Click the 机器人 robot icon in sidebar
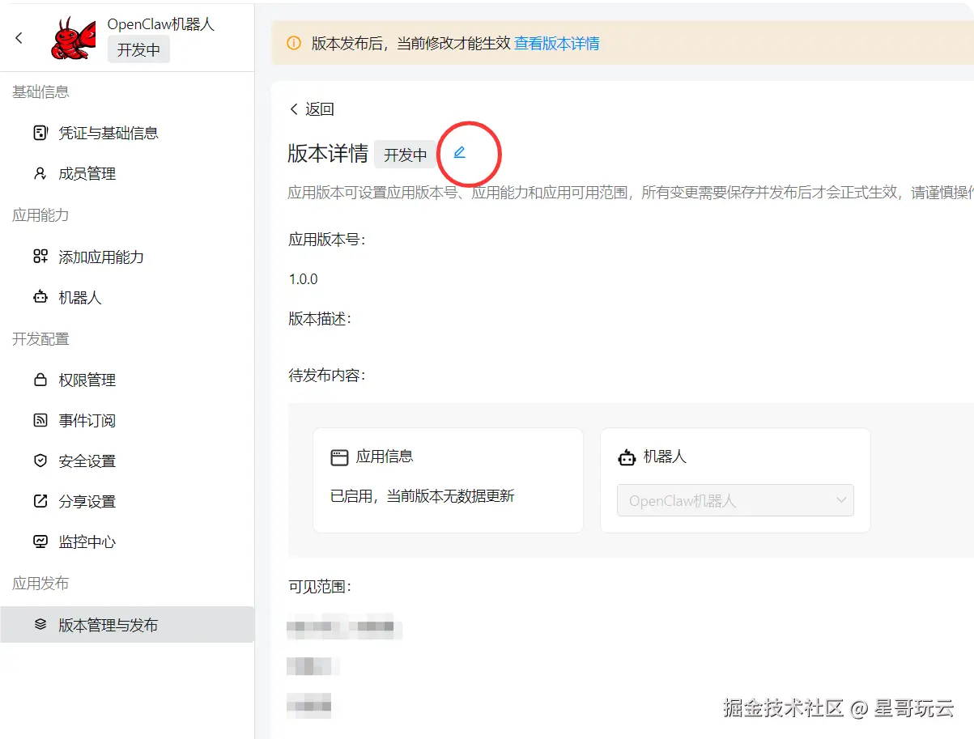The width and height of the screenshot is (974, 739). pos(40,297)
